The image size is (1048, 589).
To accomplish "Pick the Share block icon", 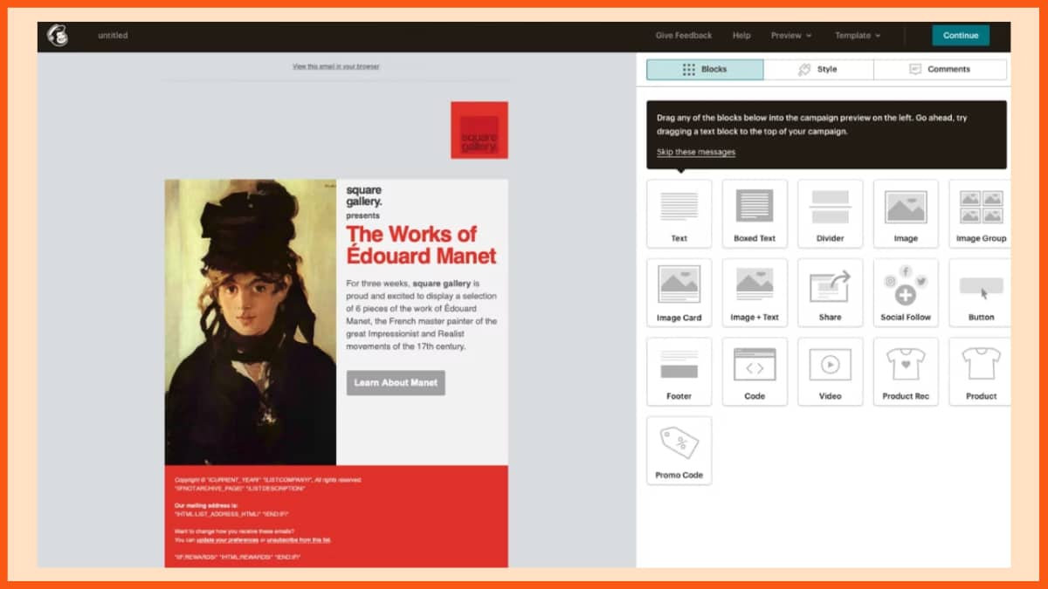I will point(830,291).
